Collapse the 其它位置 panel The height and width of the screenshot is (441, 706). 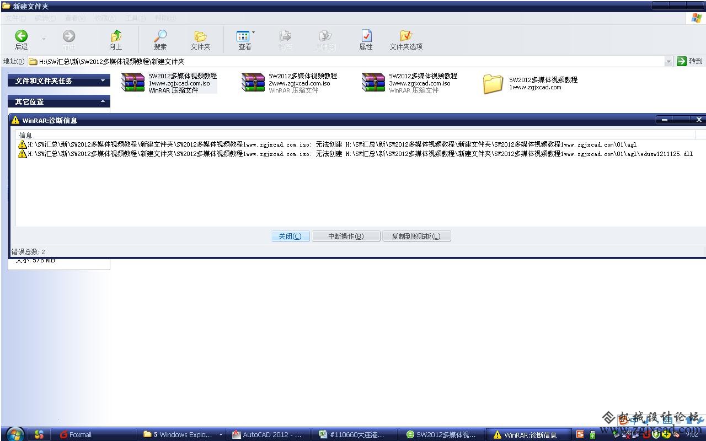(103, 102)
